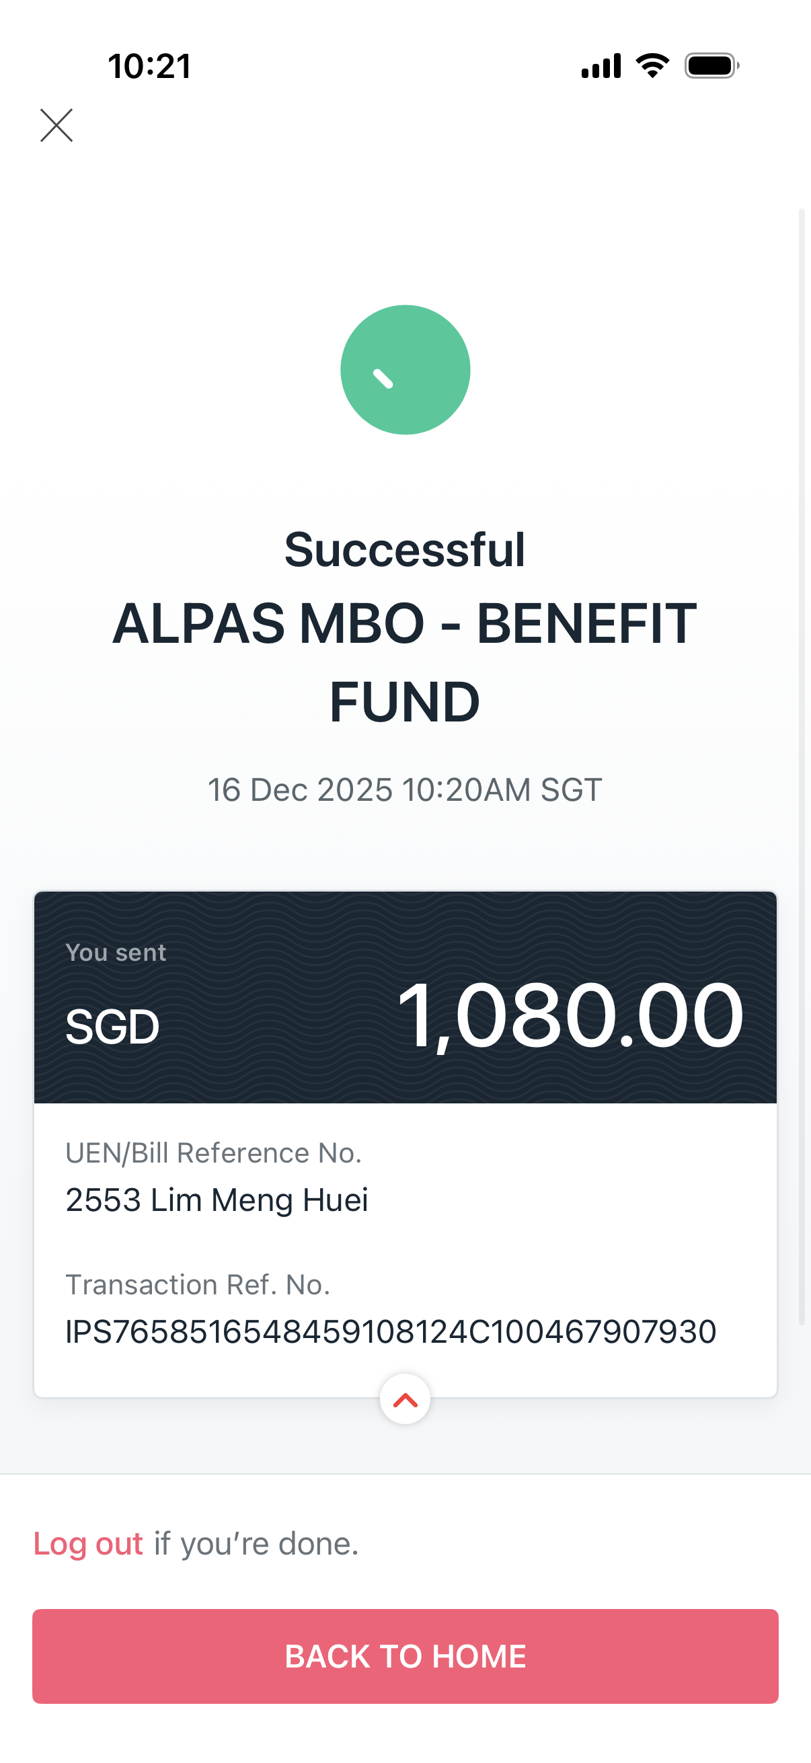
Task: Tap the 16 Dec 2025 timestamp
Action: point(405,790)
